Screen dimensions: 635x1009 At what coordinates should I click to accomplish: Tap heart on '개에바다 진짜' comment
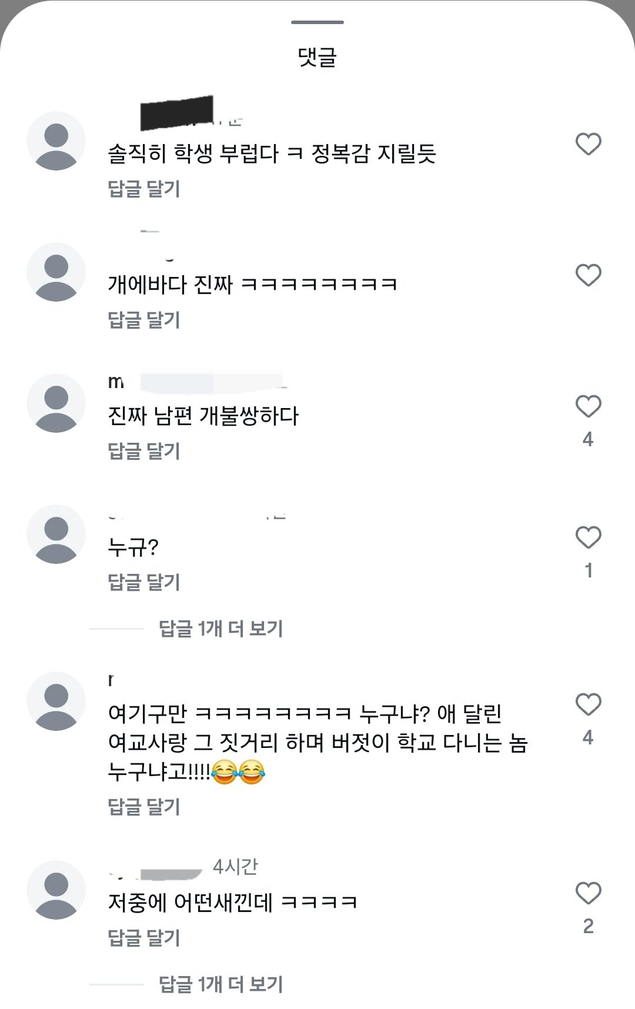point(588,275)
